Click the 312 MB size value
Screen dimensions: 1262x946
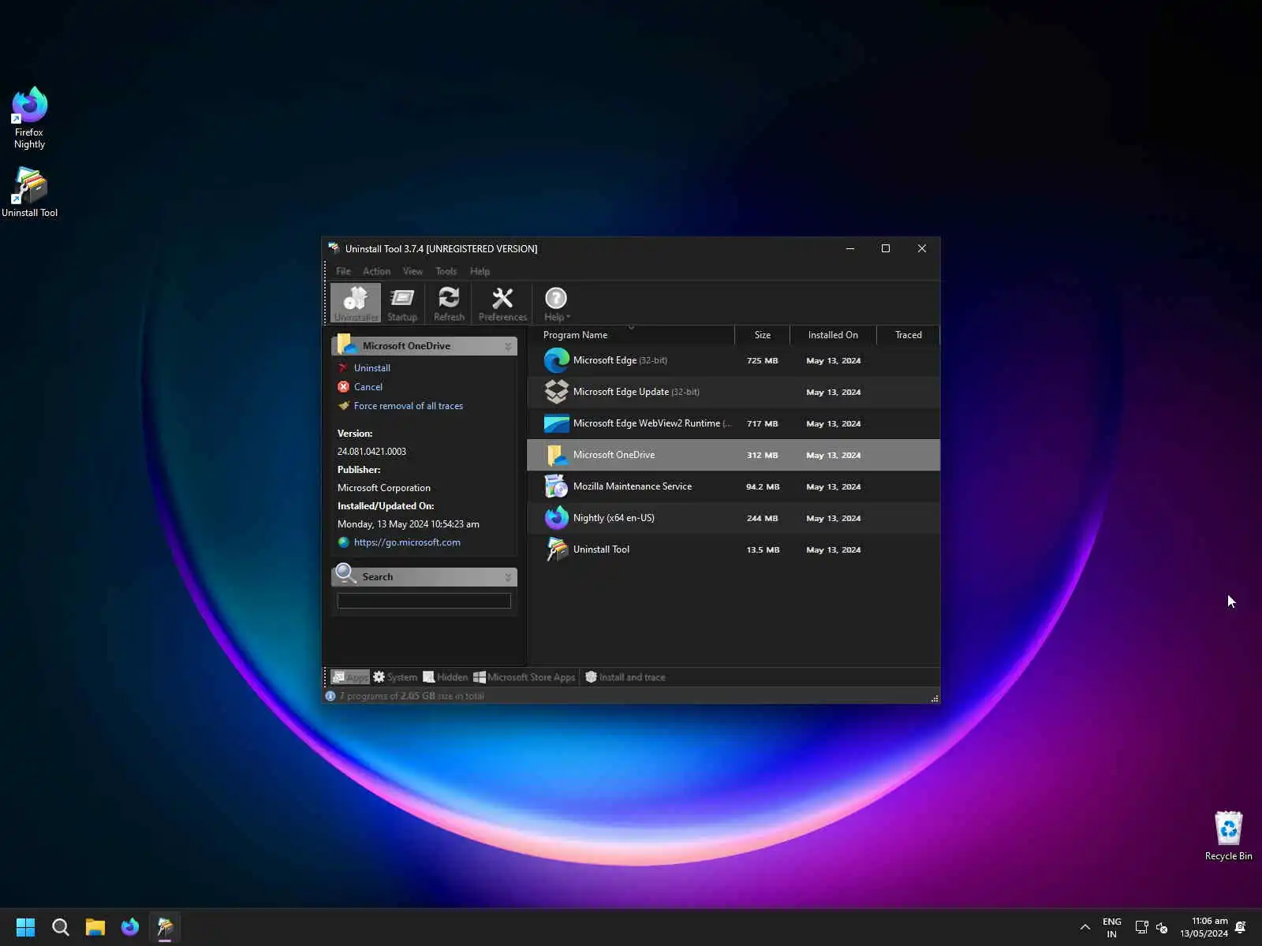(762, 456)
